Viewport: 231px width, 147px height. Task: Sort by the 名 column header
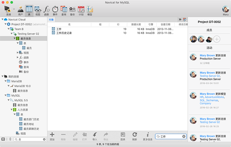(x=69, y=24)
